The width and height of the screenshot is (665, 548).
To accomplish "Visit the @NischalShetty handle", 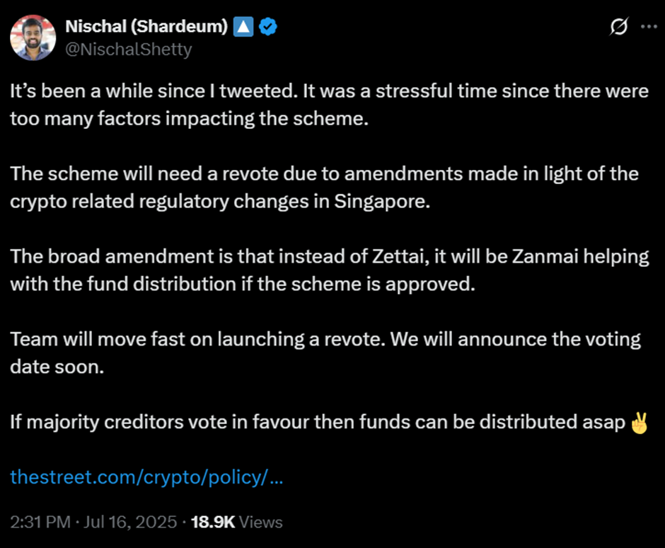I will click(x=129, y=50).
